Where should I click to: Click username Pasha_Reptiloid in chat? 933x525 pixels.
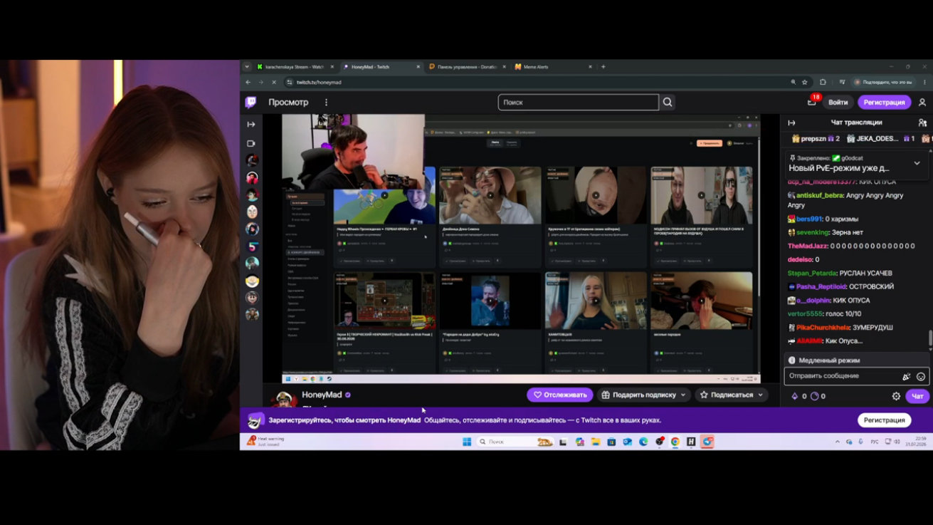[821, 287]
